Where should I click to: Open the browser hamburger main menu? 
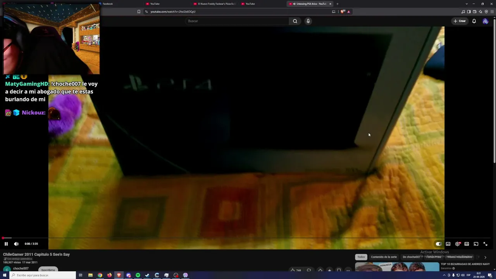(x=492, y=12)
